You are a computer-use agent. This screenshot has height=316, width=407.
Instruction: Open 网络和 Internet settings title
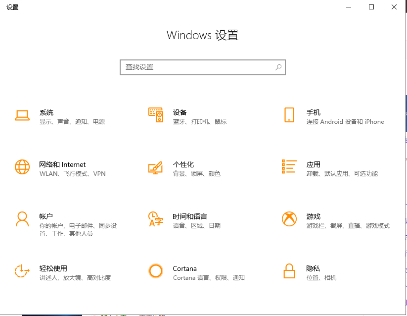click(x=62, y=164)
